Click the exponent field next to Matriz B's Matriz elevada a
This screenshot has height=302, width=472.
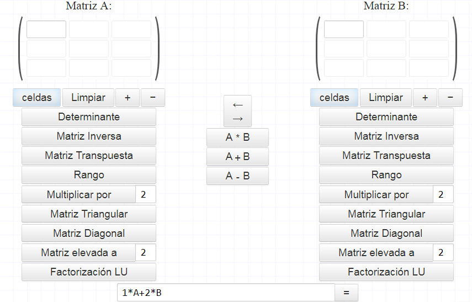pyautogui.click(x=443, y=252)
